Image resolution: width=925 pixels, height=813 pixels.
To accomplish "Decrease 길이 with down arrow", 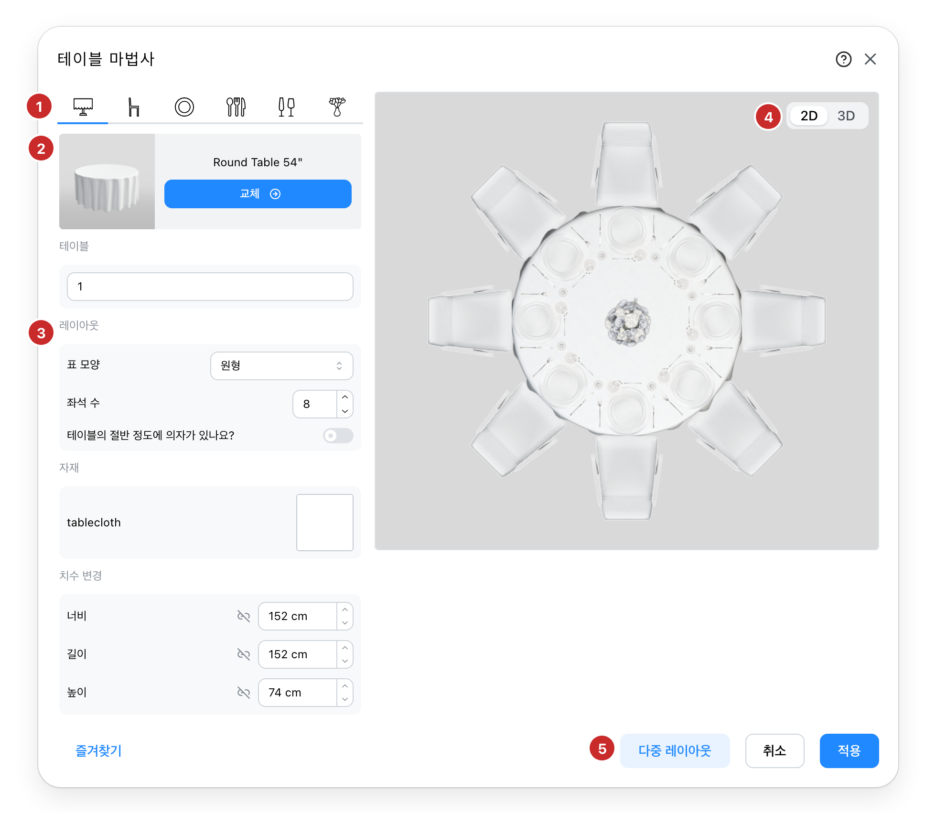I will click(x=345, y=661).
